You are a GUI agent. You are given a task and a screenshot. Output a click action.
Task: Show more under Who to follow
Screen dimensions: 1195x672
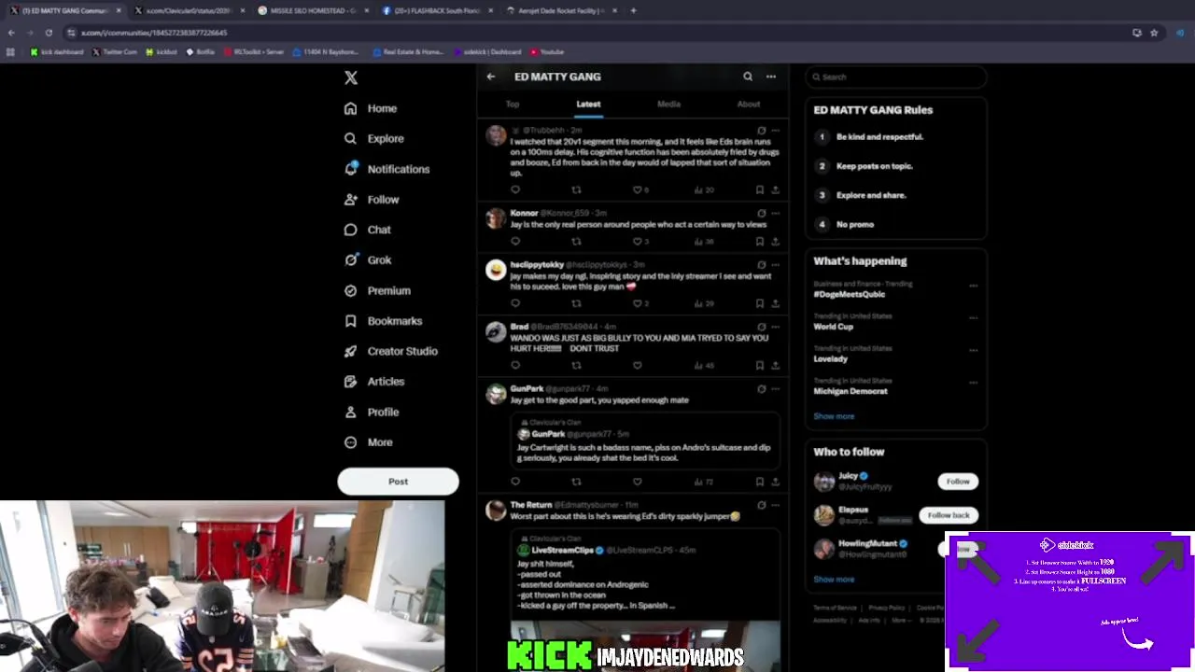point(834,580)
